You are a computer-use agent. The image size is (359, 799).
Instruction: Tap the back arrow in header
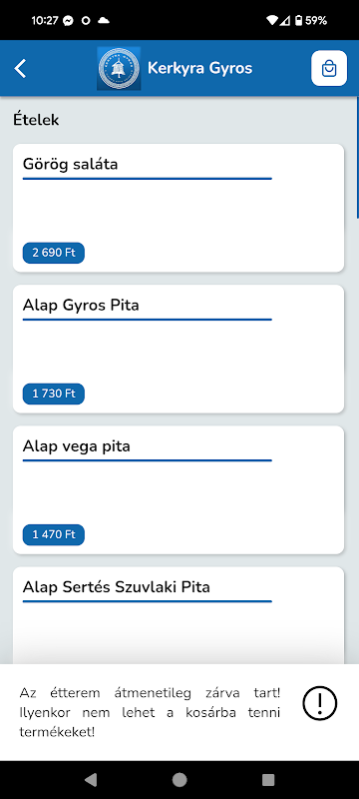click(x=20, y=68)
